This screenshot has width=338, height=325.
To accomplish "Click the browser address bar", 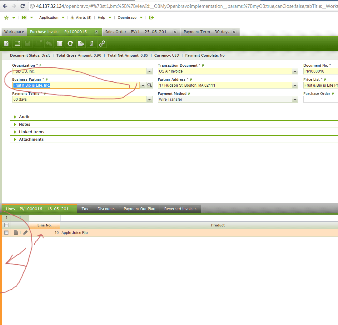I will pyautogui.click(x=183, y=6).
